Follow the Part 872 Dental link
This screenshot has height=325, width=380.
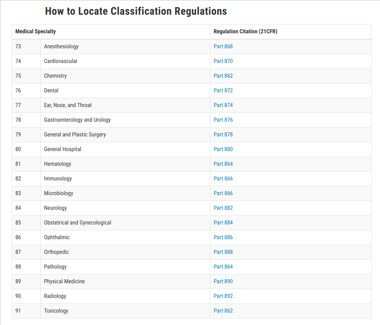click(223, 90)
